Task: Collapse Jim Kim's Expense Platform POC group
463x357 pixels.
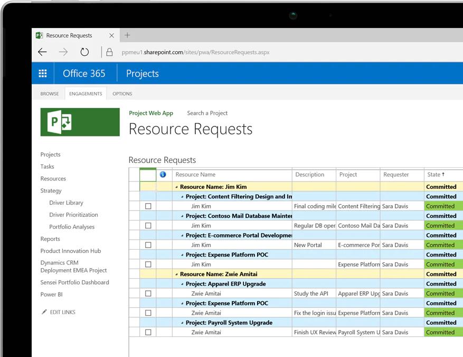Action: point(182,255)
